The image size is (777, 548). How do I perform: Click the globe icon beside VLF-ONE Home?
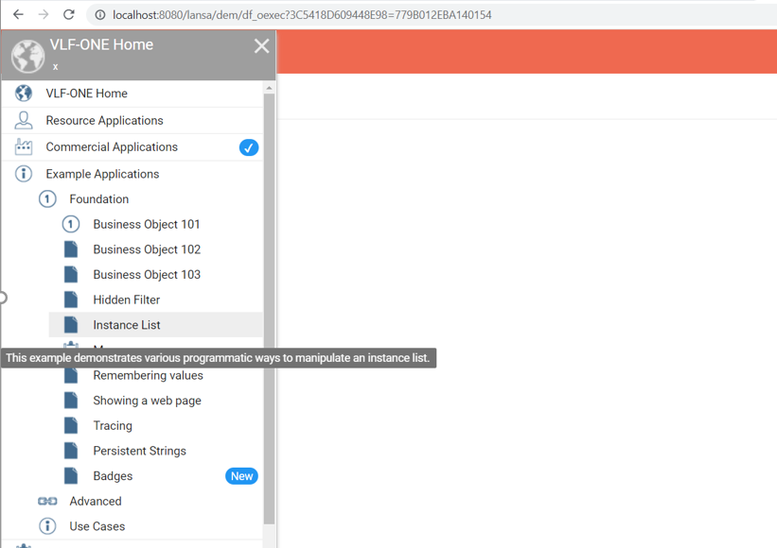coord(23,94)
